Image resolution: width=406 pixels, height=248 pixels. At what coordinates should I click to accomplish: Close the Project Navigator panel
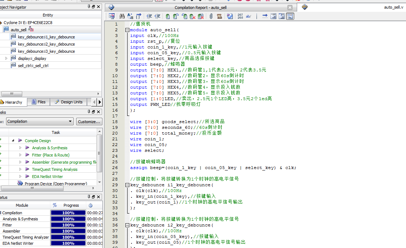(x=98, y=7)
